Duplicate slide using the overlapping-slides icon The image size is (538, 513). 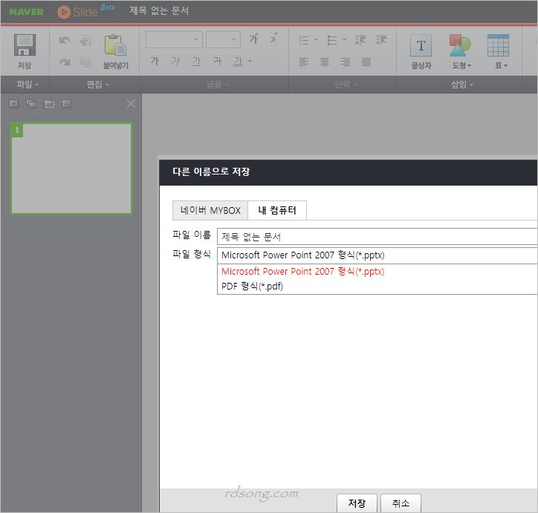pos(31,103)
